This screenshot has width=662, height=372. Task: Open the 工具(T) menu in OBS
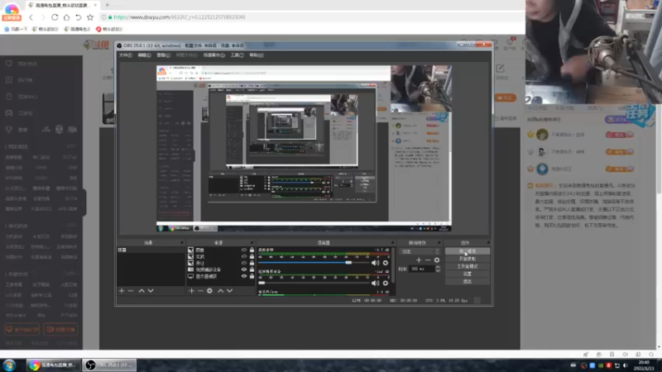237,55
